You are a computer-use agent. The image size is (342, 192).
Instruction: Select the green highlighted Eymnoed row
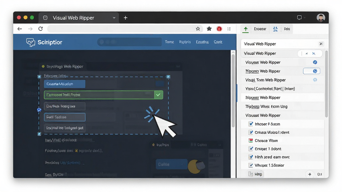(104, 95)
